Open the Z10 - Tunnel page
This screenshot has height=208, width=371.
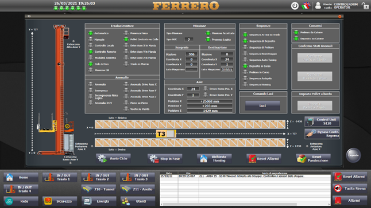tap(99, 189)
